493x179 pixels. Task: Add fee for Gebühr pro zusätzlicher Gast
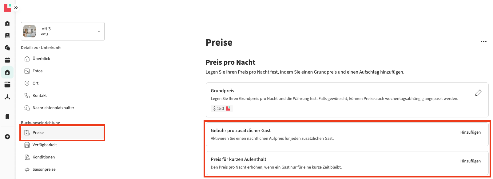click(470, 132)
